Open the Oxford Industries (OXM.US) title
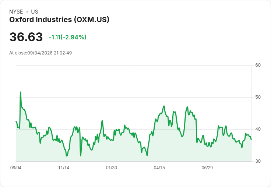The image size is (271, 187). click(x=59, y=20)
